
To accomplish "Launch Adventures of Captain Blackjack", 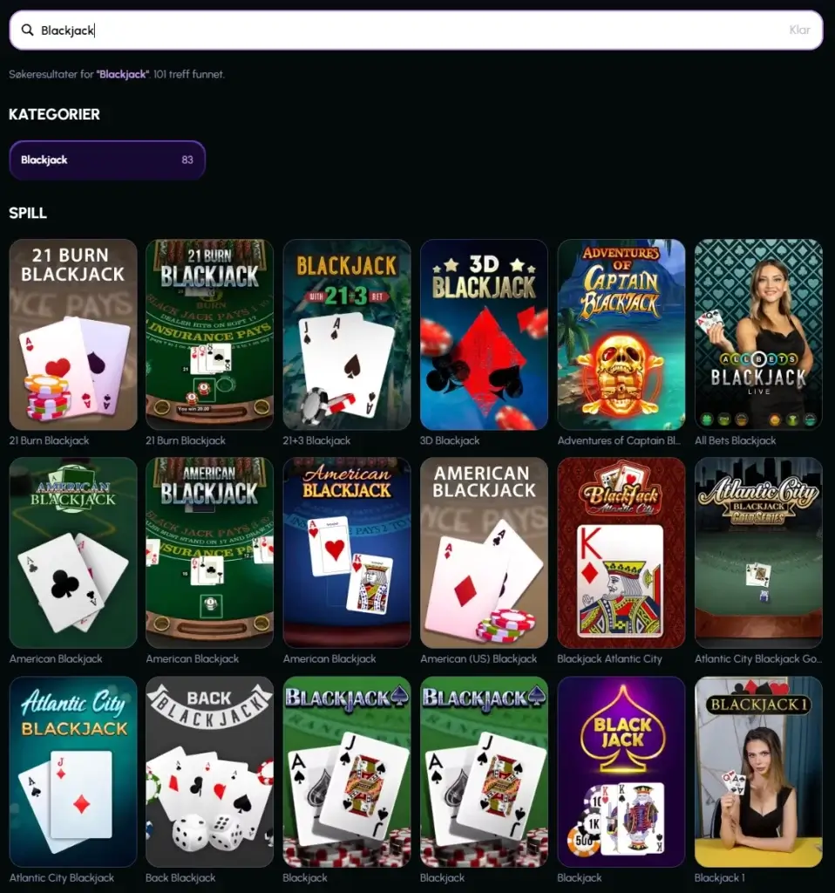I will click(x=621, y=334).
